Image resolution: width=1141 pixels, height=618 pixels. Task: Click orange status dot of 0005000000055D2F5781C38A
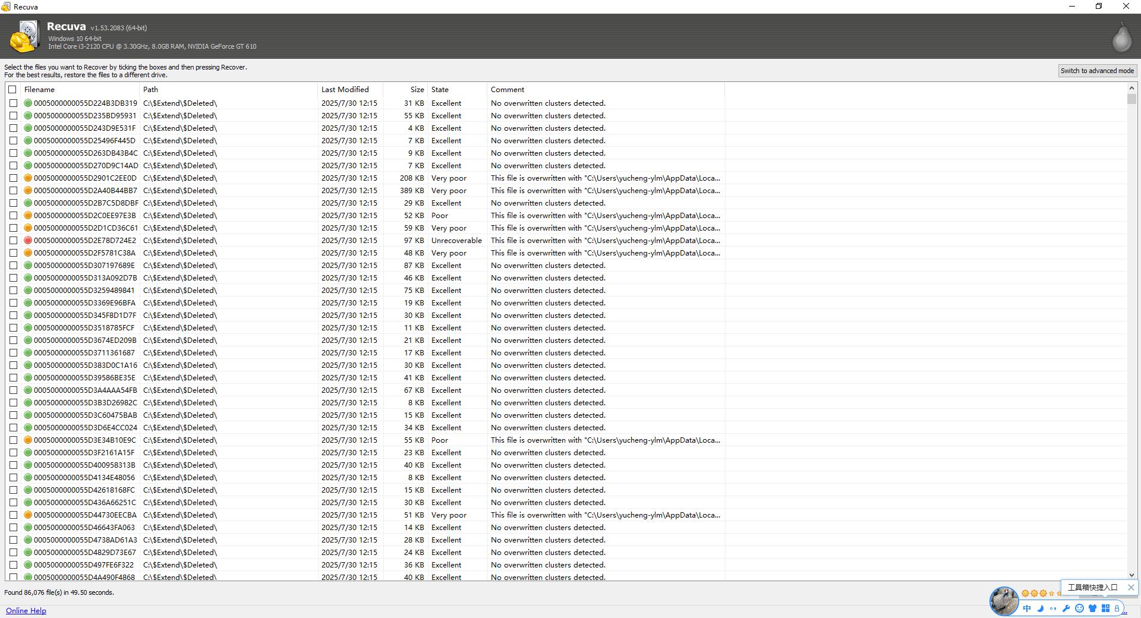[28, 253]
